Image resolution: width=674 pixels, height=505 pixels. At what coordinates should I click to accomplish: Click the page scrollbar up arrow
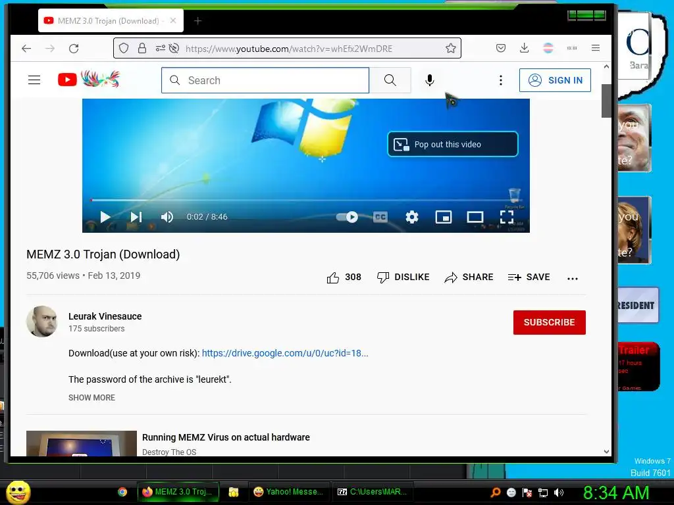pos(606,66)
